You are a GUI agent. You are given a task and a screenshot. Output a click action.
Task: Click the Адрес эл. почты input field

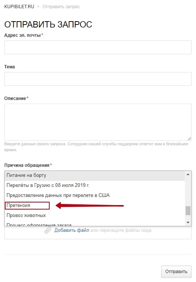coord(98,47)
